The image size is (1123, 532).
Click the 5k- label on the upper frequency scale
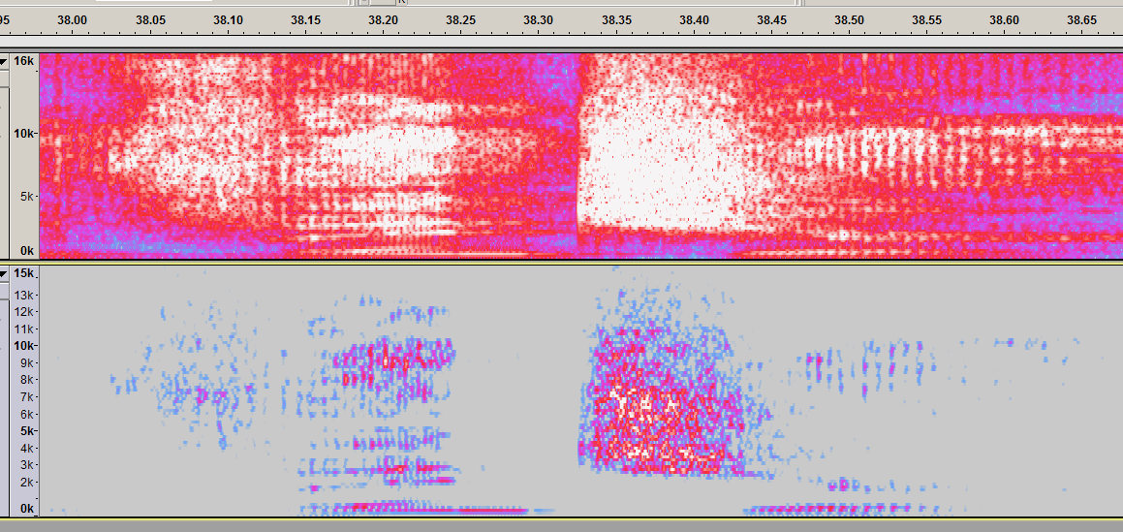click(x=27, y=196)
